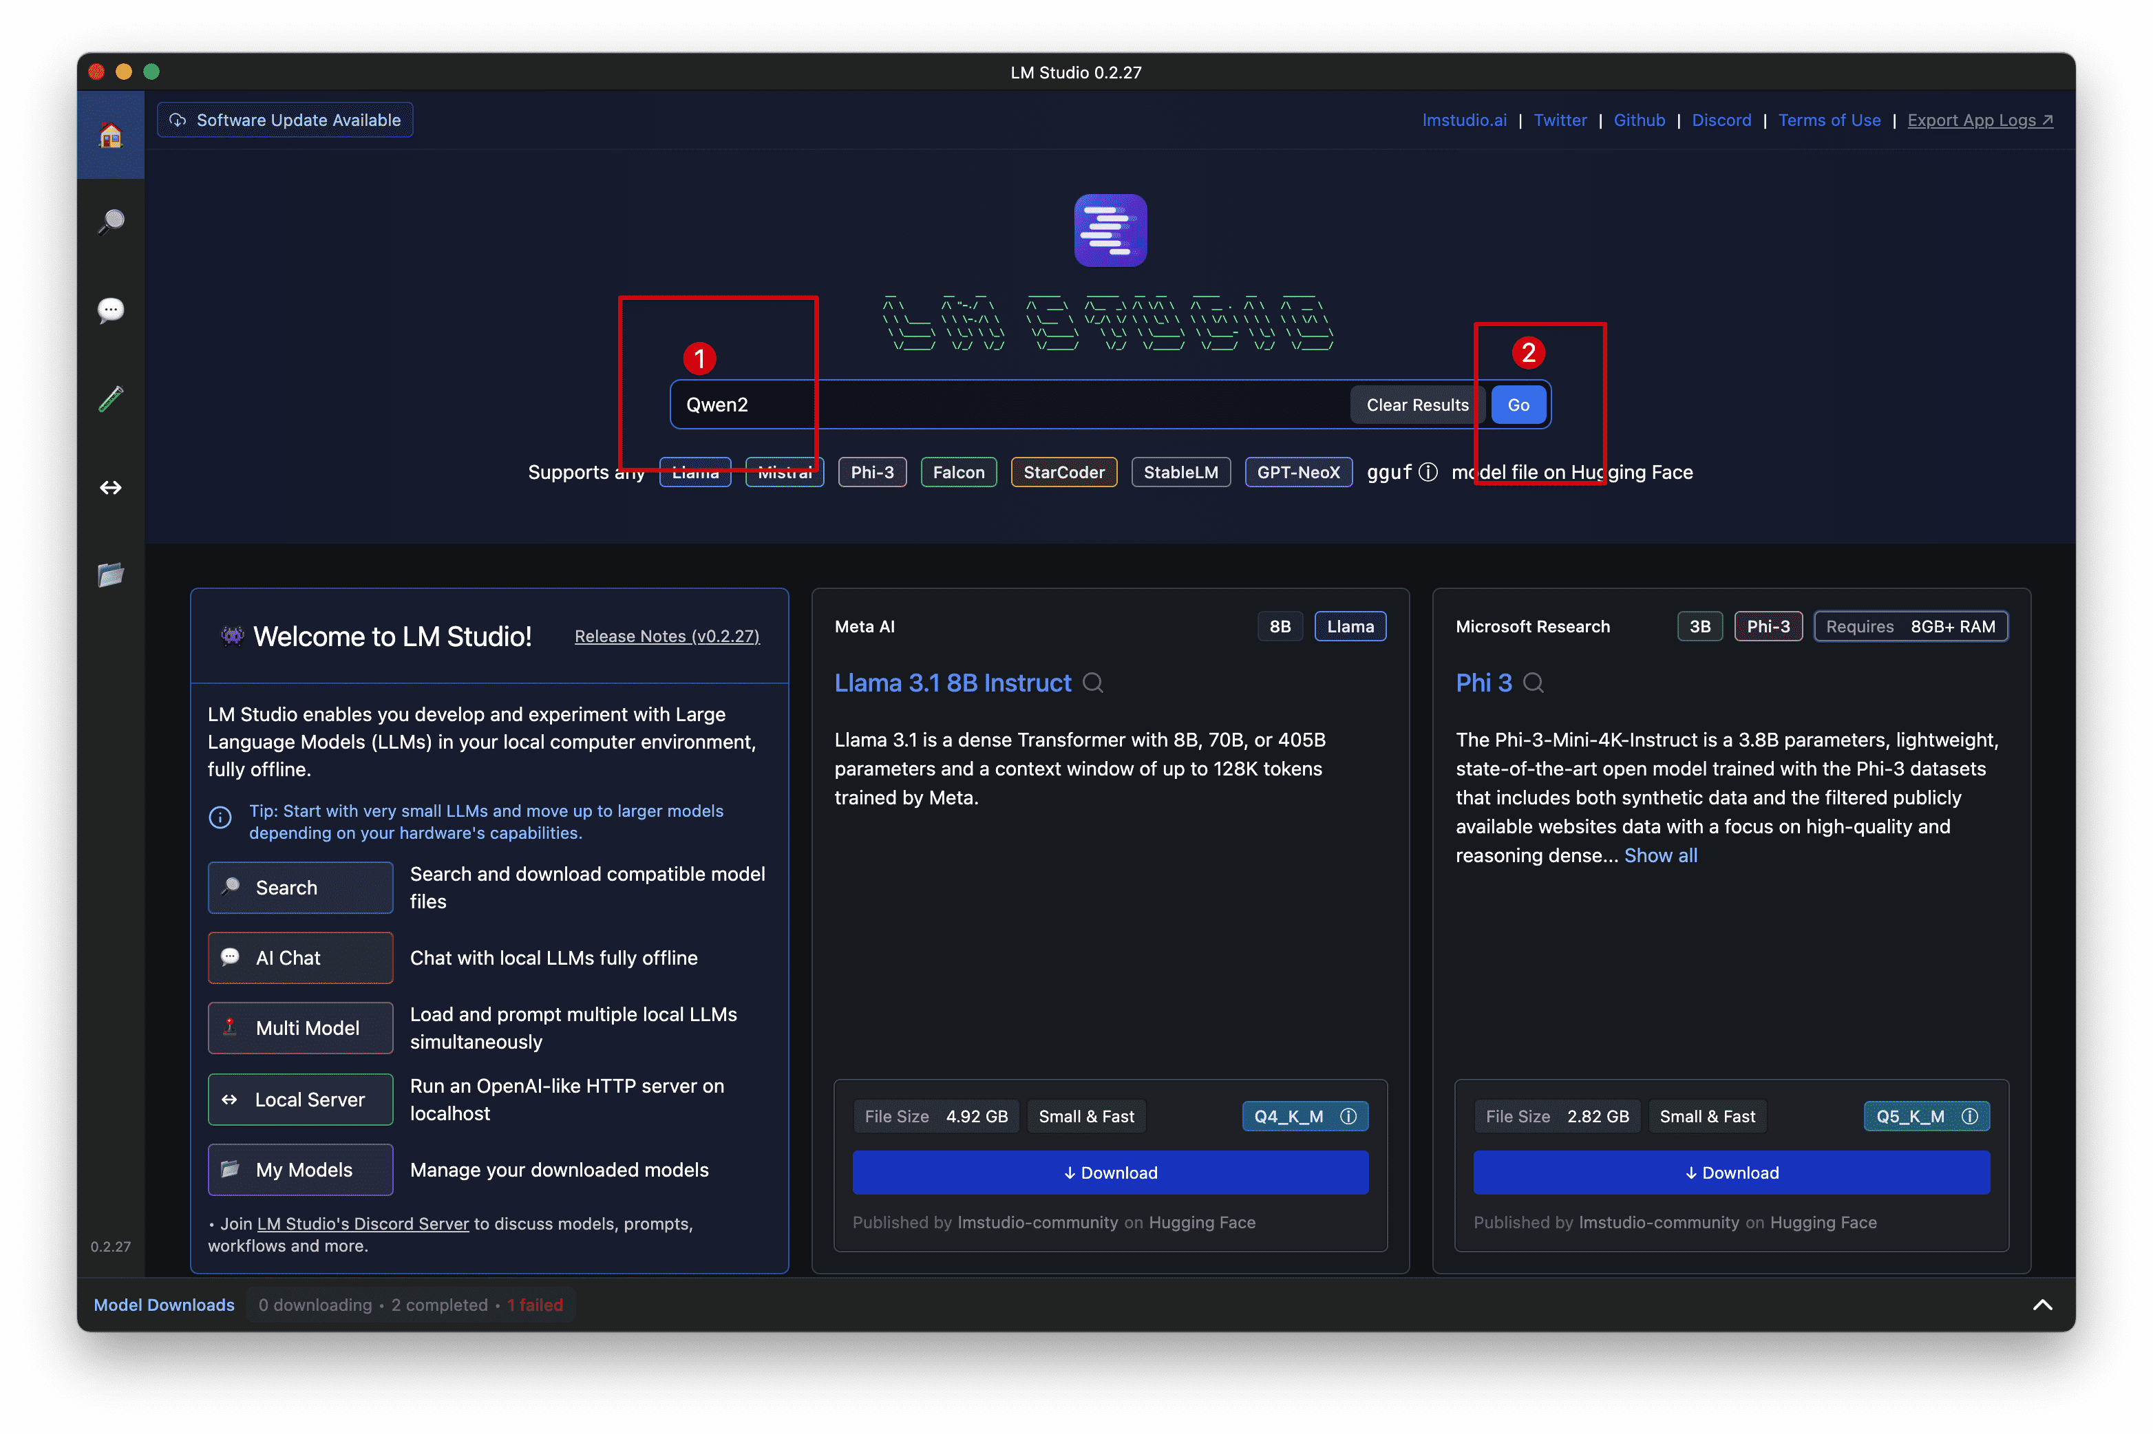Select the Phi-3 architecture tag
Viewport: 2153px width, 1434px height.
tap(871, 472)
